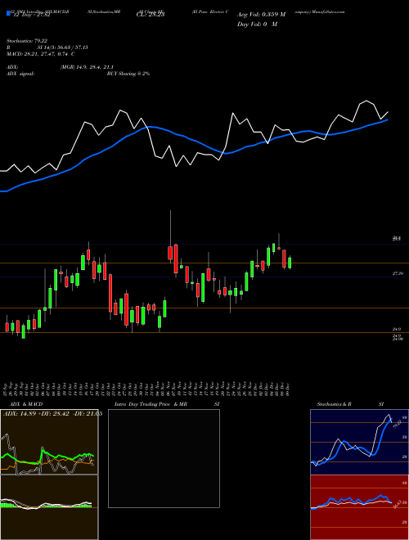This screenshot has height=540, width=409.
Task: Click the ADX line chart panel
Action: [49, 442]
